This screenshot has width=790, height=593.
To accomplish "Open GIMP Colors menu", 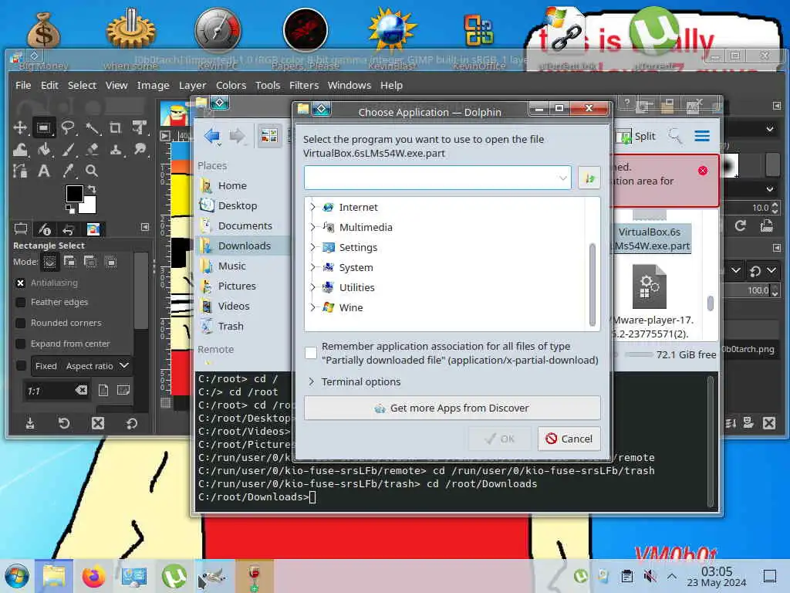I will (231, 85).
